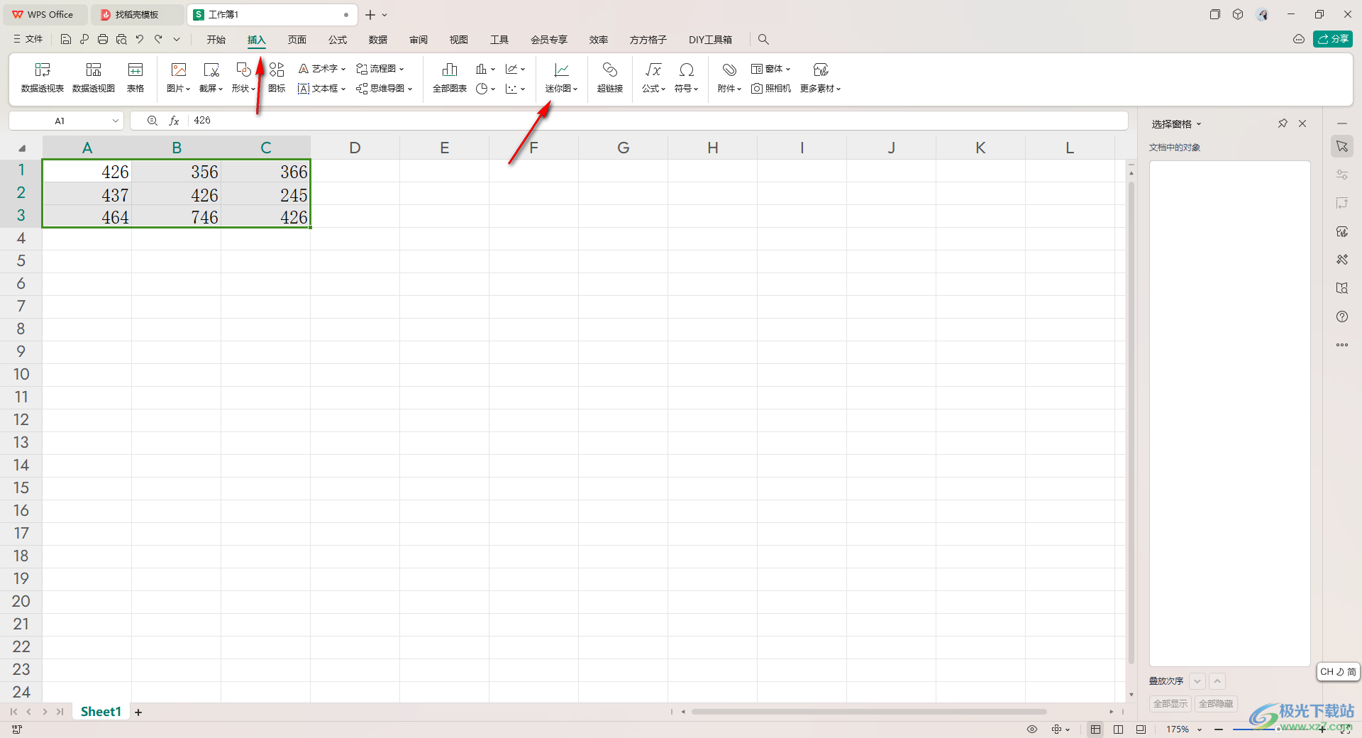Open 全部图表 all charts

[x=450, y=77]
